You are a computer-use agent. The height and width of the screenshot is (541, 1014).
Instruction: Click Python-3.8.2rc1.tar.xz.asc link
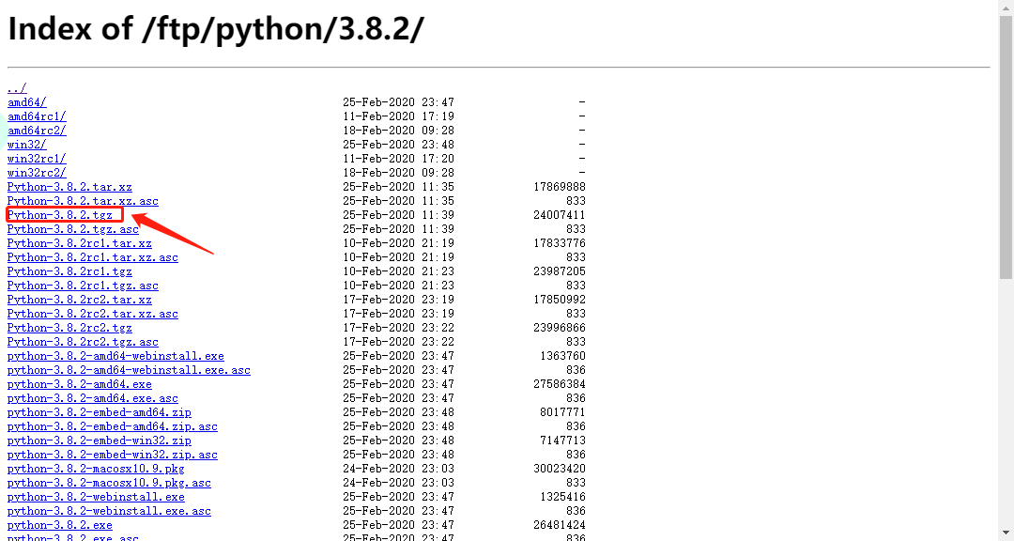(93, 257)
